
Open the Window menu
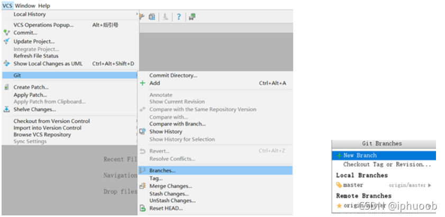tap(25, 6)
